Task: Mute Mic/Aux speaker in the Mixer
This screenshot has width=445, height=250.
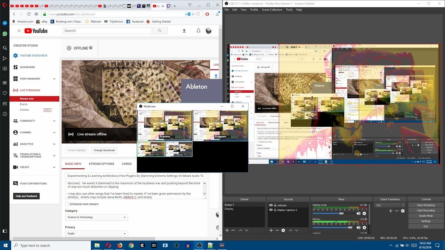Action: [358, 227]
